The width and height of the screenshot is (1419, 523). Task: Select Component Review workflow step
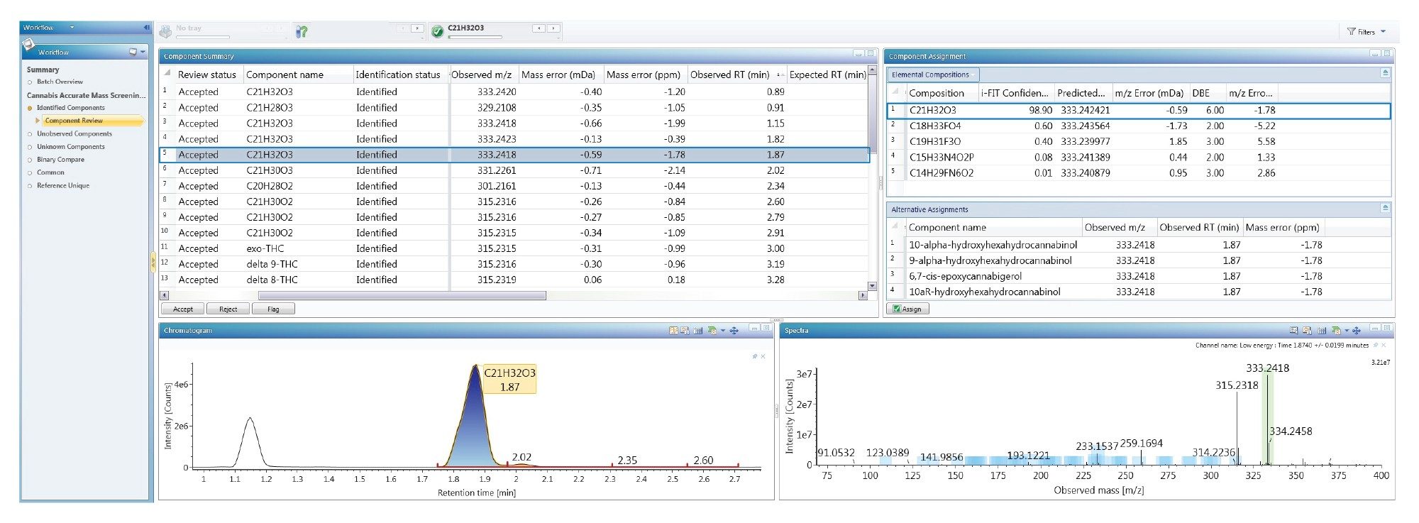pyautogui.click(x=74, y=121)
